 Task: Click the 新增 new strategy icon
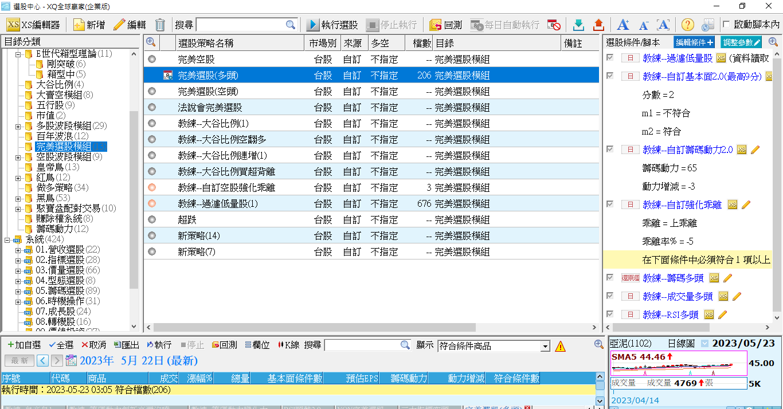click(x=89, y=25)
